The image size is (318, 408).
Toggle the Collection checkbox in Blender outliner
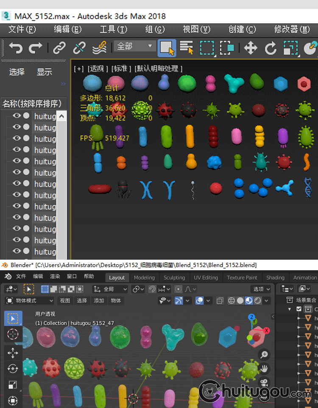[299, 309]
